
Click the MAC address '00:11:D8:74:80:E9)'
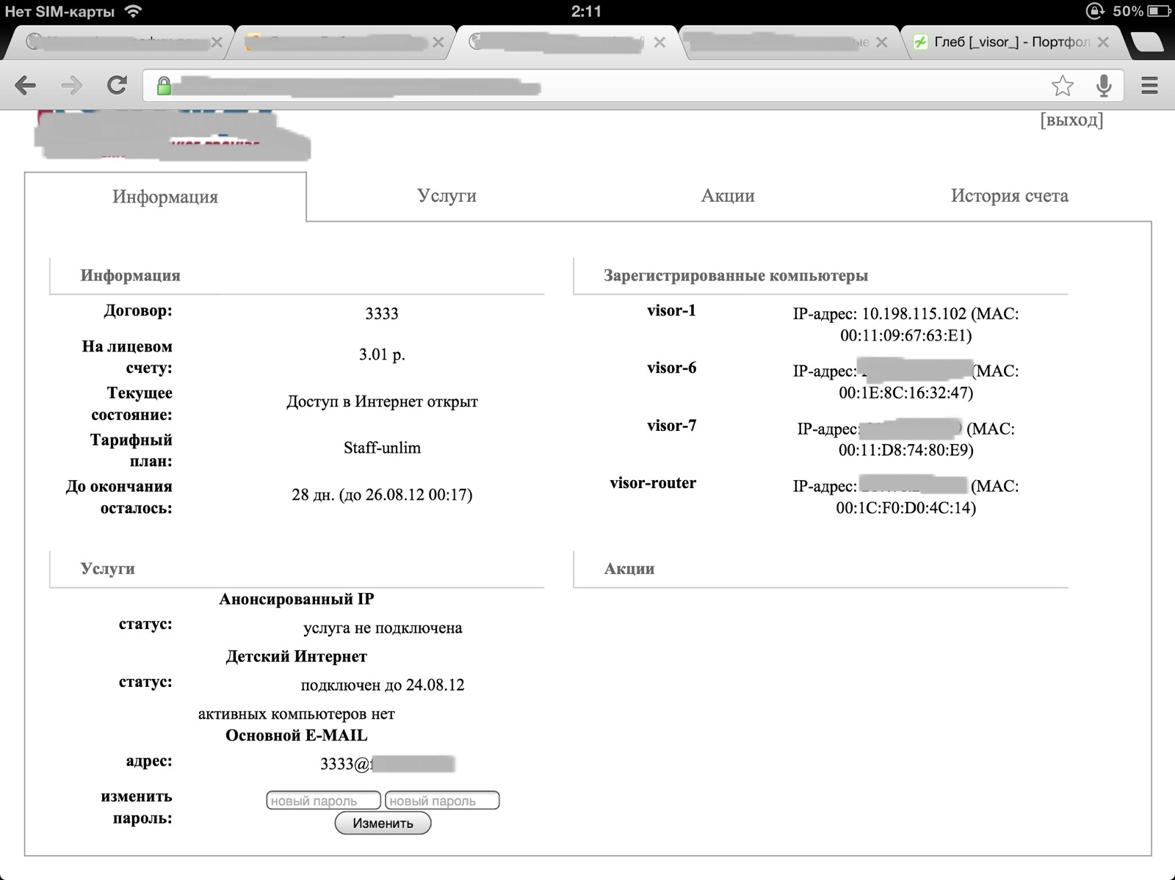point(906,450)
